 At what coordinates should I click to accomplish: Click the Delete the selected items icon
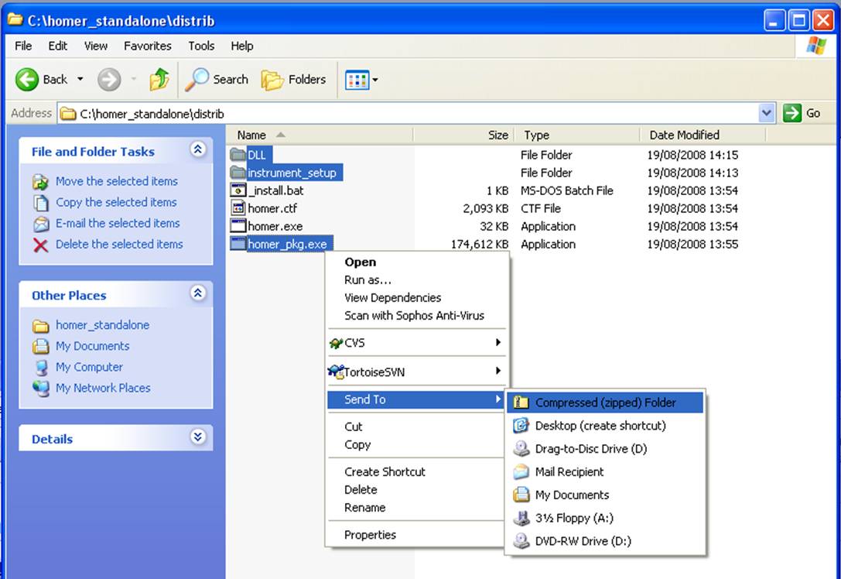click(x=41, y=245)
